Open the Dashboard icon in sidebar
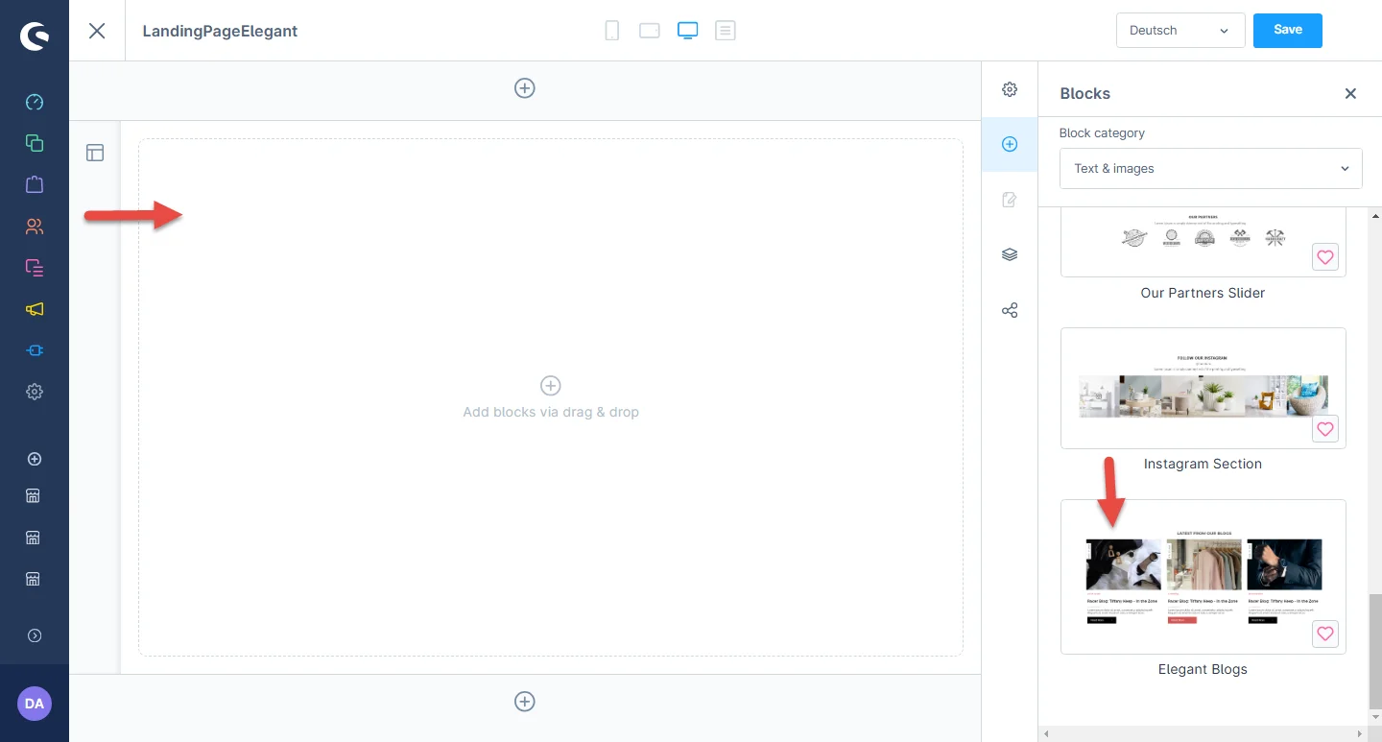 [35, 102]
